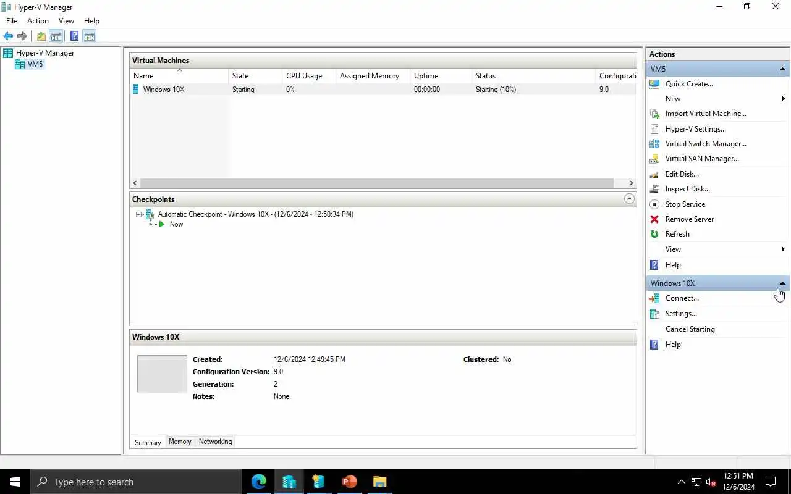Collapse the Checkpoints panel
The height and width of the screenshot is (494, 791).
[629, 199]
